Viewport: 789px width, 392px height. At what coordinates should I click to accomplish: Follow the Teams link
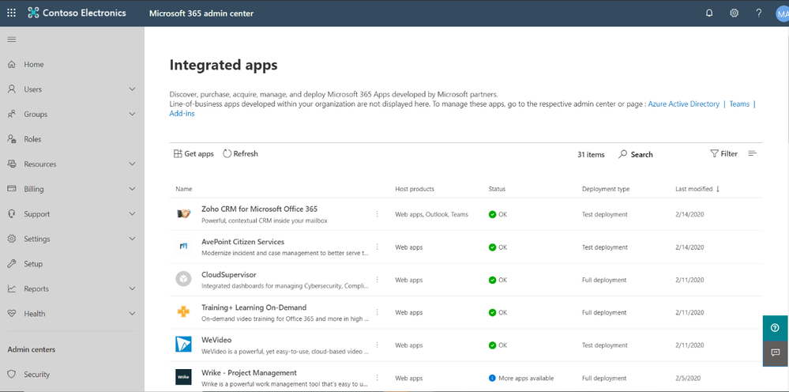(739, 104)
